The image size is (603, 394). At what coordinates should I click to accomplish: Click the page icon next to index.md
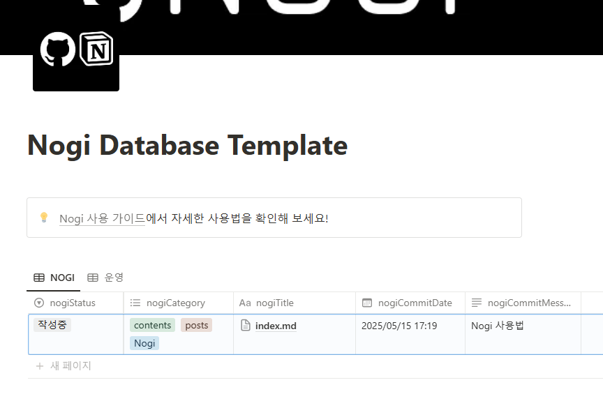(x=246, y=325)
